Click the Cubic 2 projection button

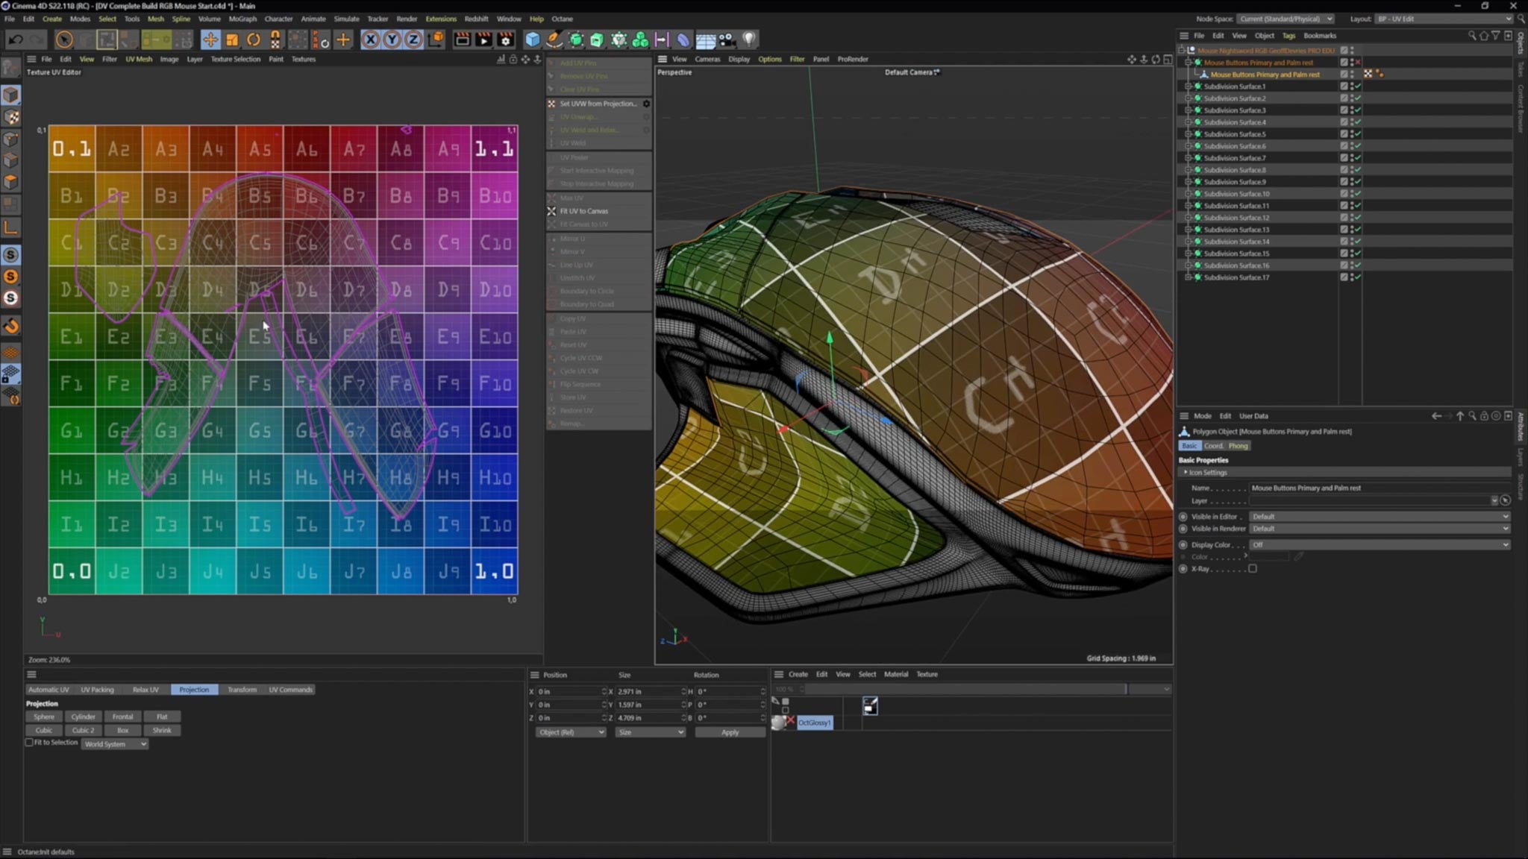coord(84,730)
